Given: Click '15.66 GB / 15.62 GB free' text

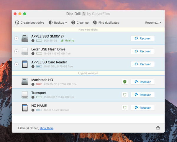Looking at the screenshot, I should (x=59, y=97).
